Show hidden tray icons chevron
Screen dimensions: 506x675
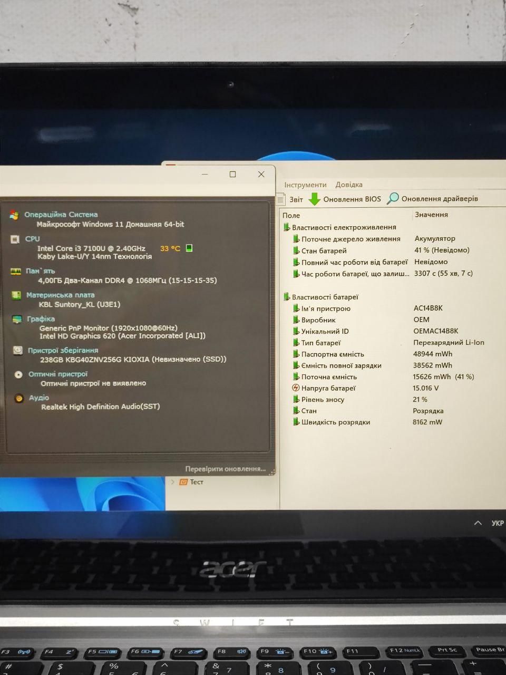pyautogui.click(x=478, y=523)
